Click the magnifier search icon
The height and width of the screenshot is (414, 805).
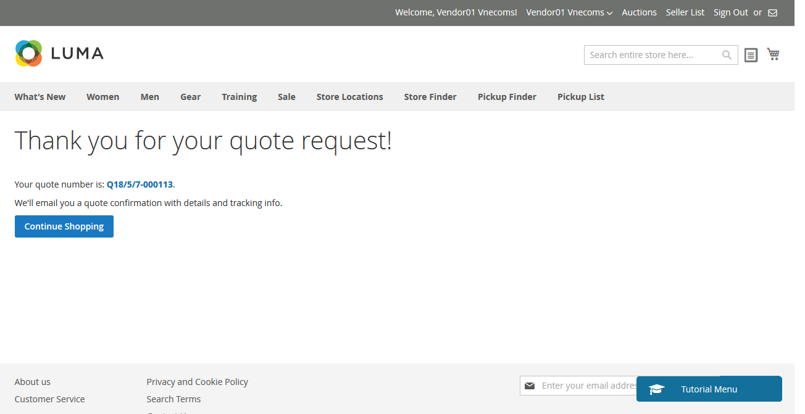click(x=727, y=55)
